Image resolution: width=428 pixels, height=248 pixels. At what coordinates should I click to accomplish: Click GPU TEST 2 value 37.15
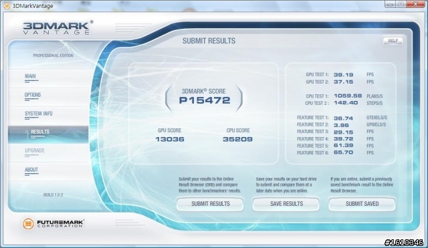[343, 82]
